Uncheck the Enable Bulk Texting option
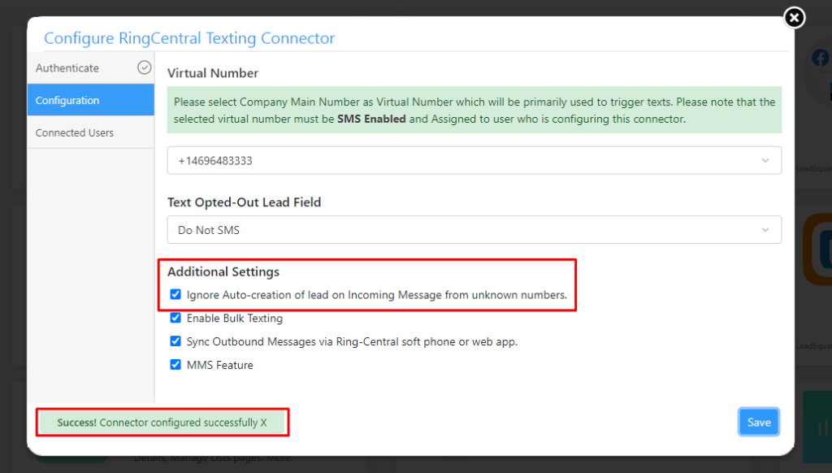 pyautogui.click(x=175, y=318)
